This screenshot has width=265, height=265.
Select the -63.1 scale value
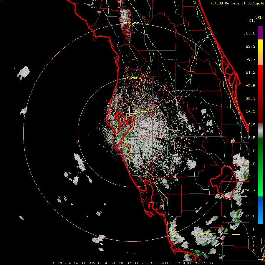click(249, 177)
